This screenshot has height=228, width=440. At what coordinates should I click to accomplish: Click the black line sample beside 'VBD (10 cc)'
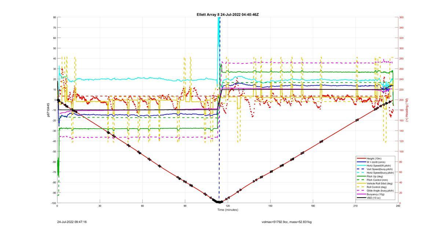coord(361,198)
